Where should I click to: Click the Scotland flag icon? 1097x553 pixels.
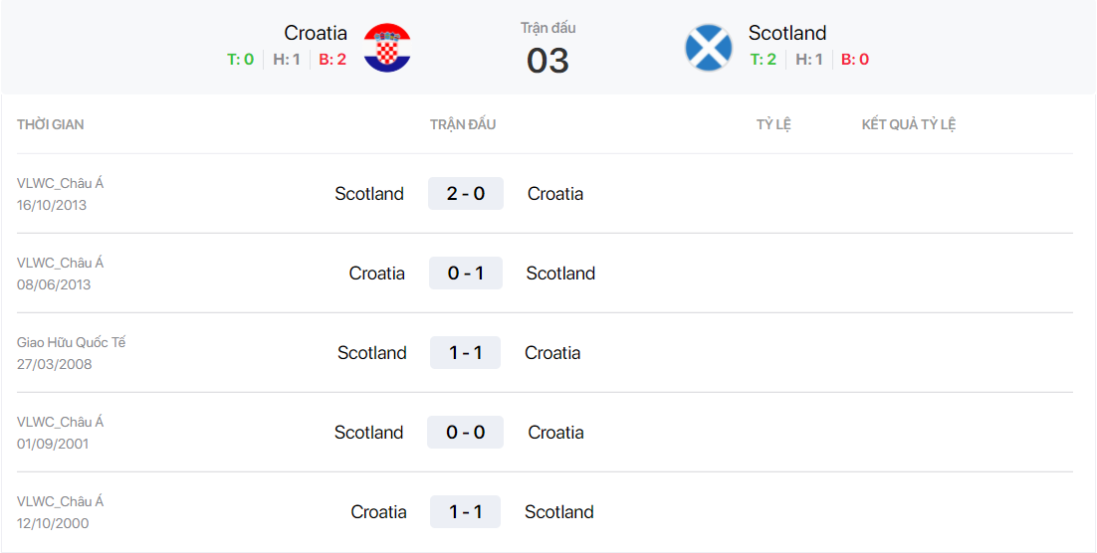point(709,48)
